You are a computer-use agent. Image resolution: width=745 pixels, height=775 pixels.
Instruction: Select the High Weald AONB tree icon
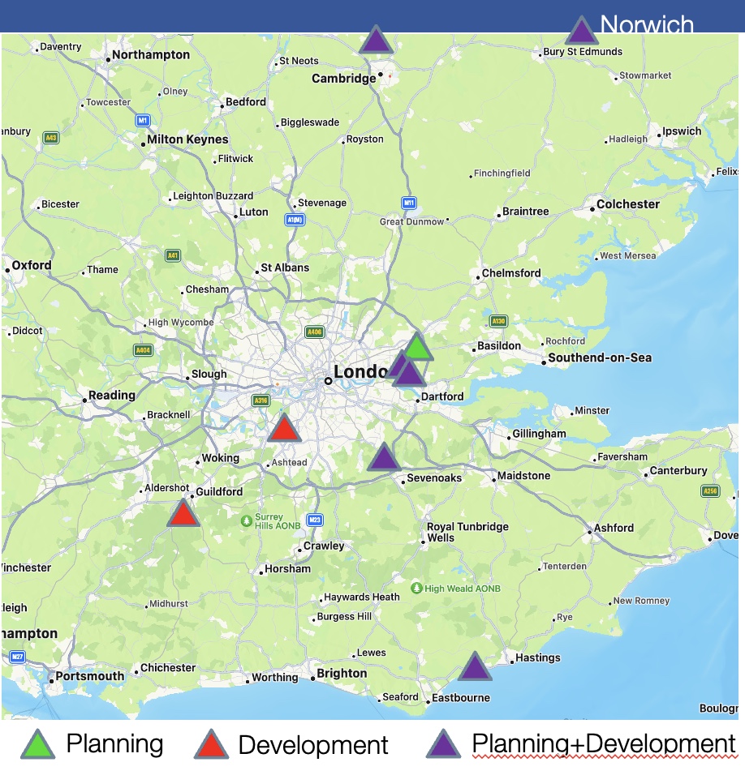click(416, 588)
